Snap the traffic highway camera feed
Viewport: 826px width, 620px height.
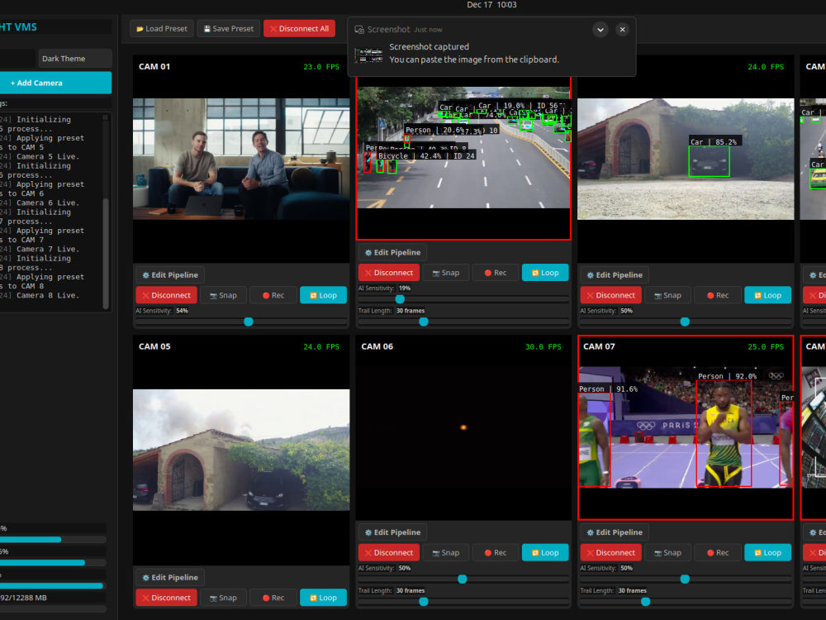446,273
